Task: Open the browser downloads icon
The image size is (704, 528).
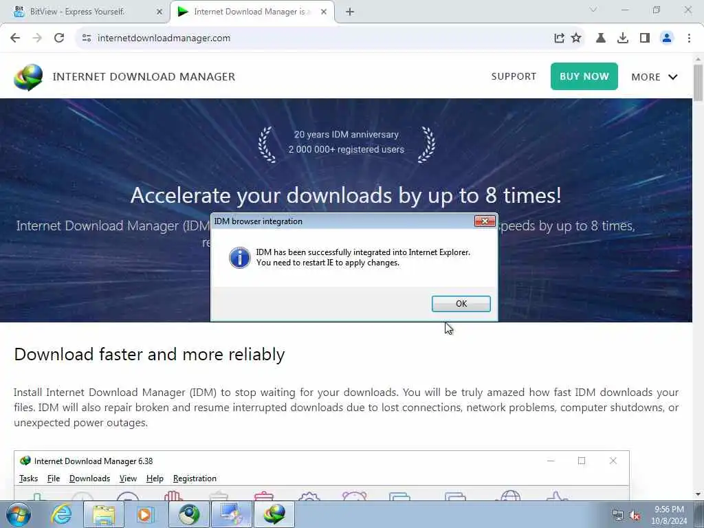Action: point(623,38)
